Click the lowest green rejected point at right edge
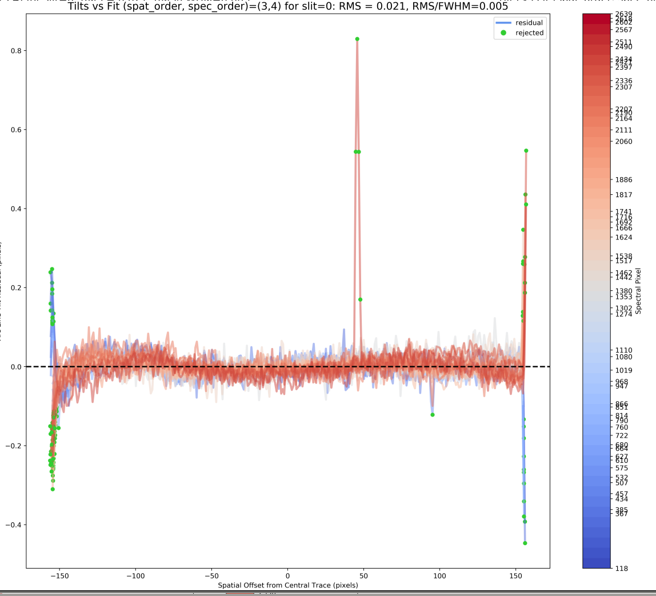Image resolution: width=656 pixels, height=596 pixels. click(x=525, y=543)
